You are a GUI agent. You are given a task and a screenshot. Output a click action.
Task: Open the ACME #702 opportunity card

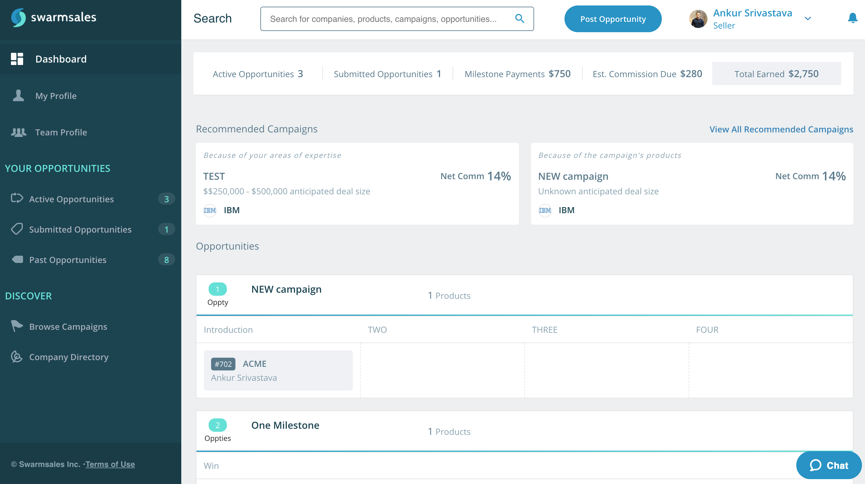click(278, 370)
